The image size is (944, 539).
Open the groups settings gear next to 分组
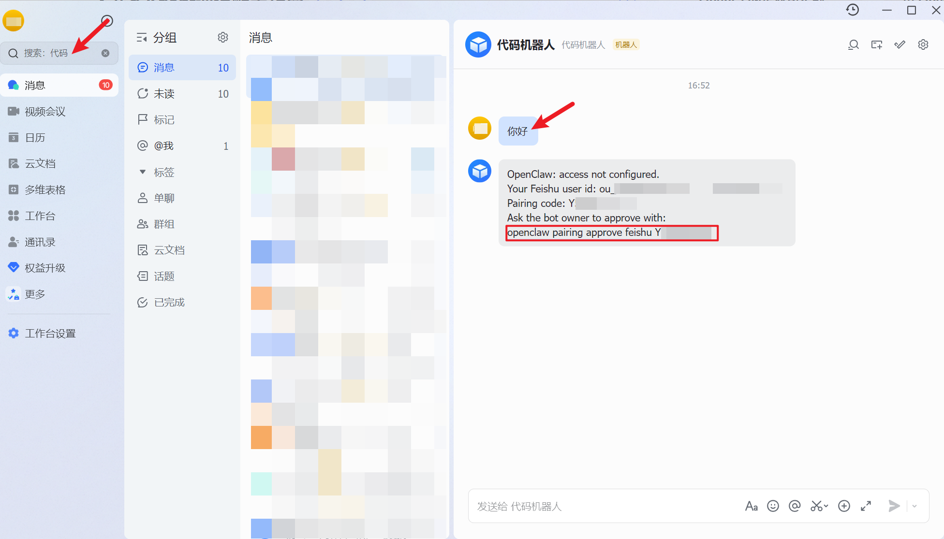(223, 38)
